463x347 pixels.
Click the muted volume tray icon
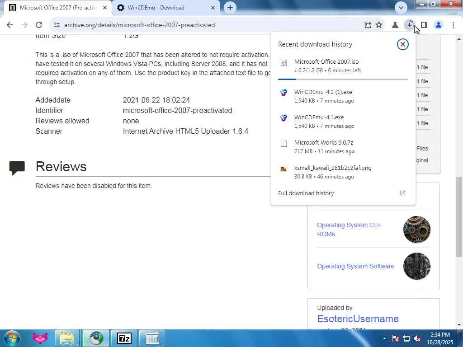pyautogui.click(x=417, y=339)
